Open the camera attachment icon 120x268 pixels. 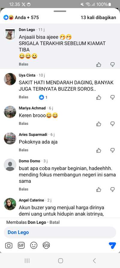tap(9, 246)
